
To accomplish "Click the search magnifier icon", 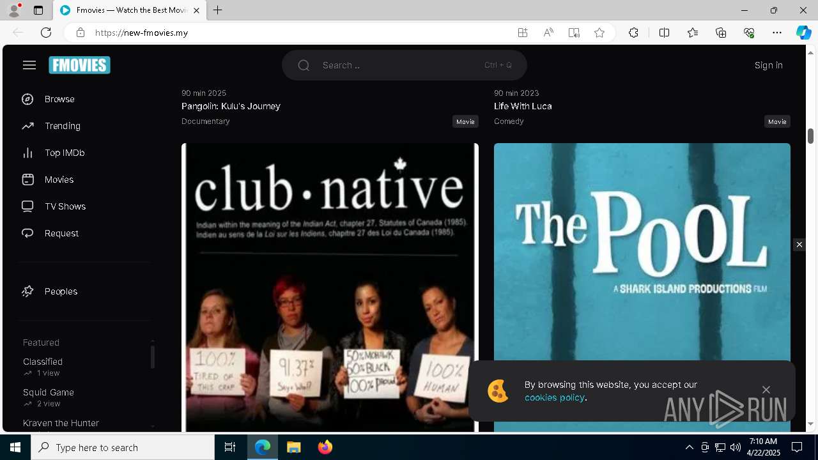I will click(304, 65).
